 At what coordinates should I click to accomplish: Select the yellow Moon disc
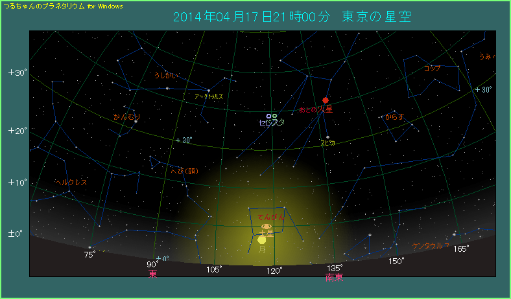click(262, 239)
